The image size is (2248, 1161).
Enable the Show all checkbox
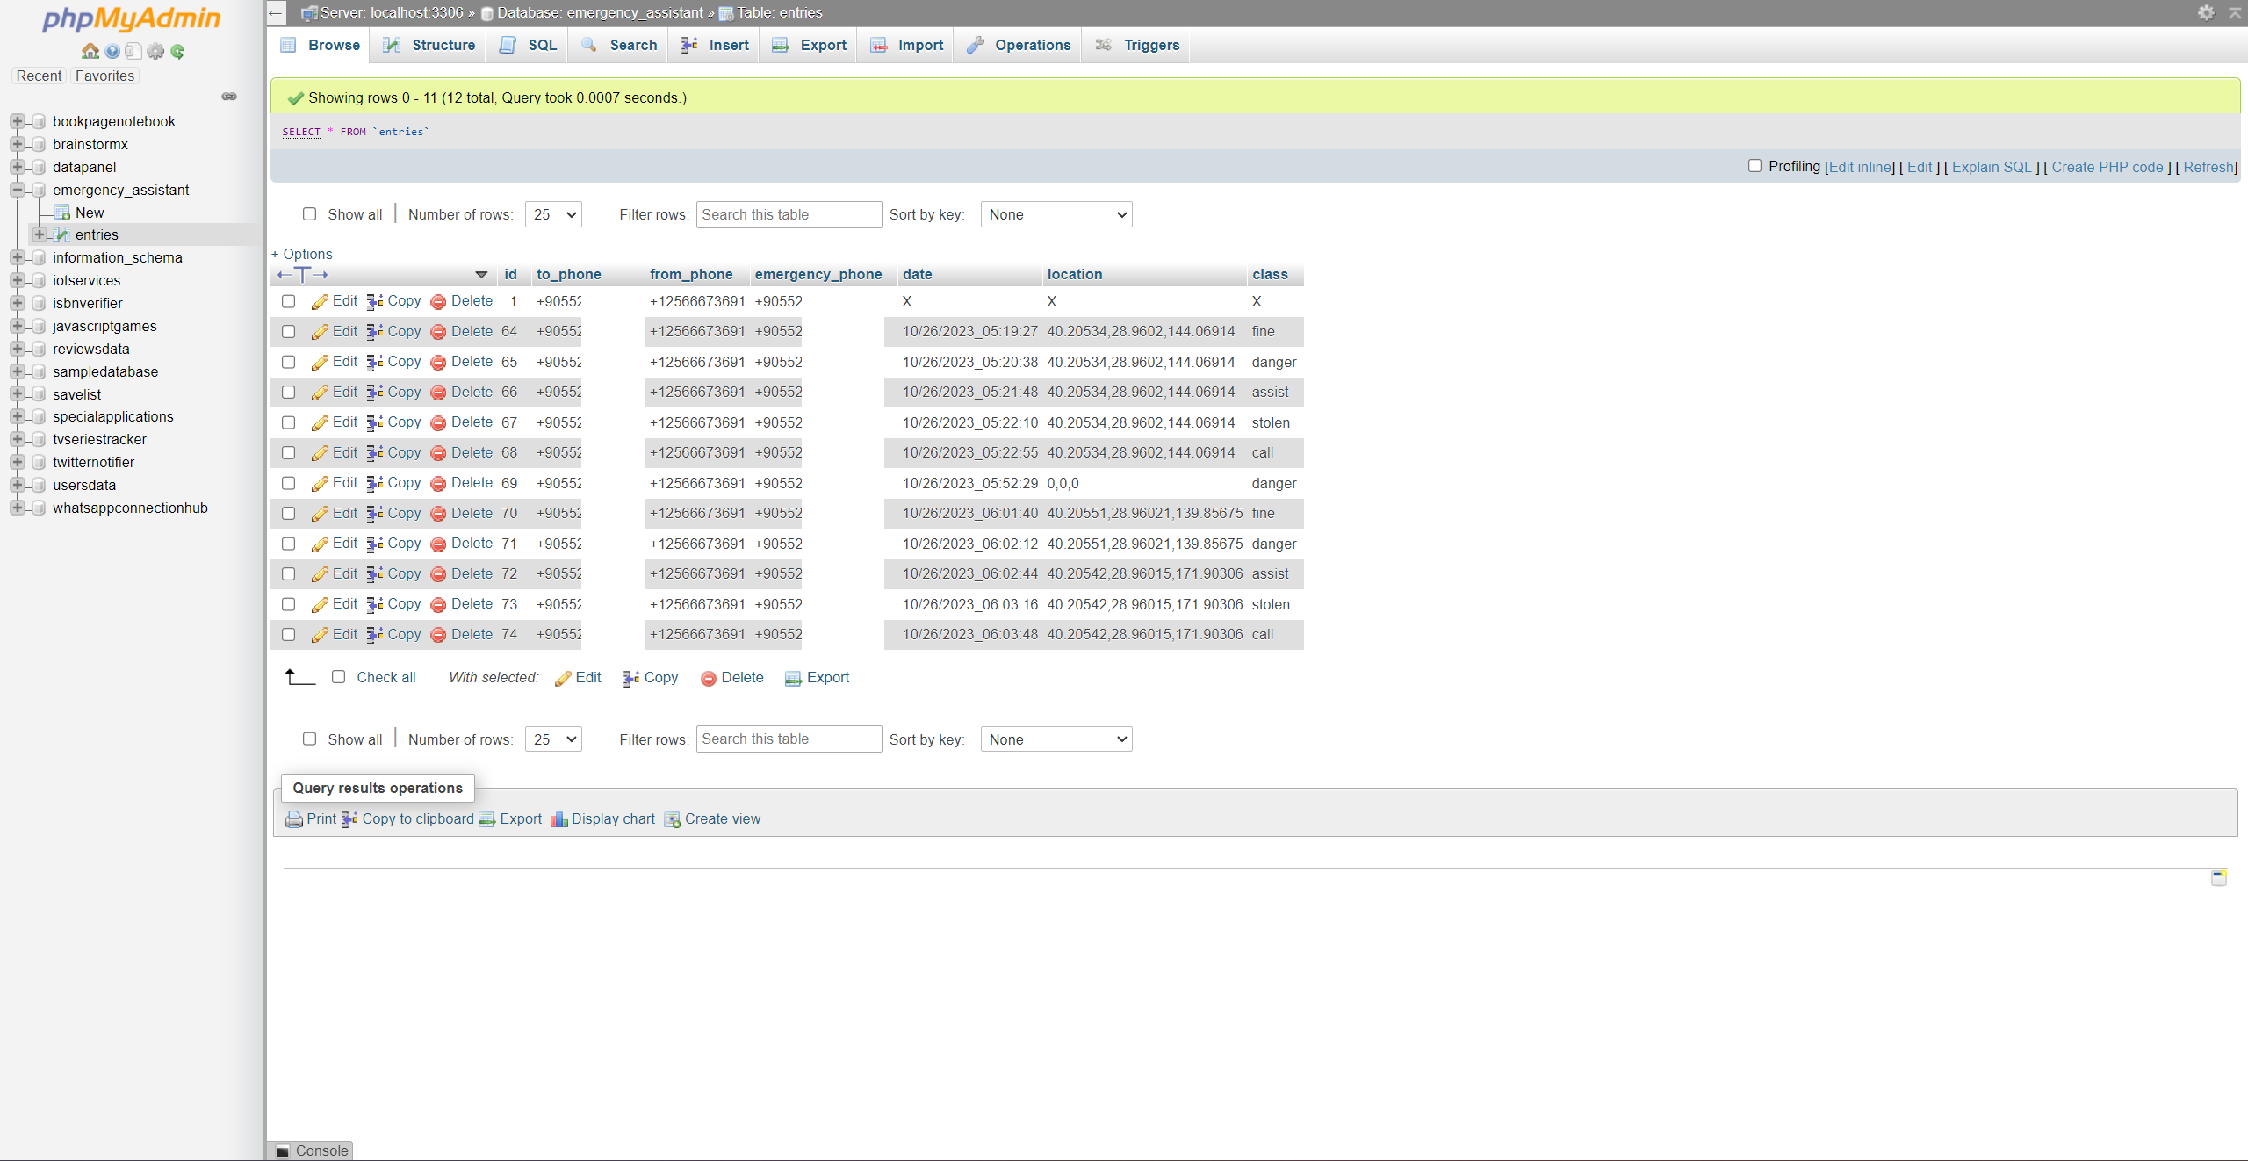coord(310,214)
